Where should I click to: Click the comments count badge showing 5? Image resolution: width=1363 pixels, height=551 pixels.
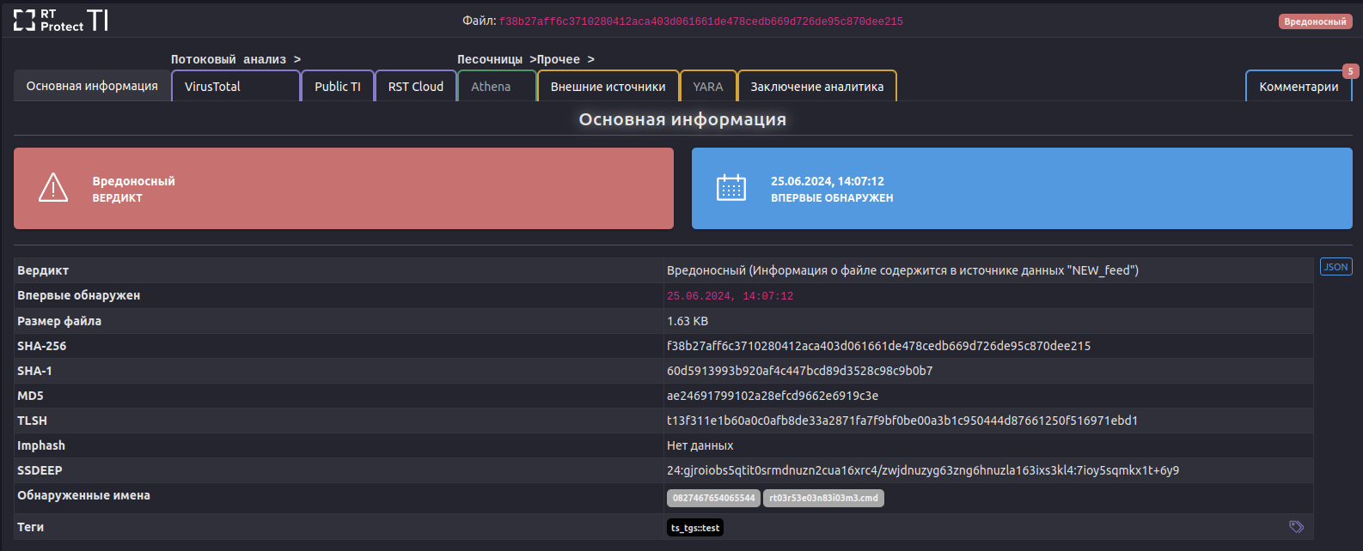pos(1350,71)
